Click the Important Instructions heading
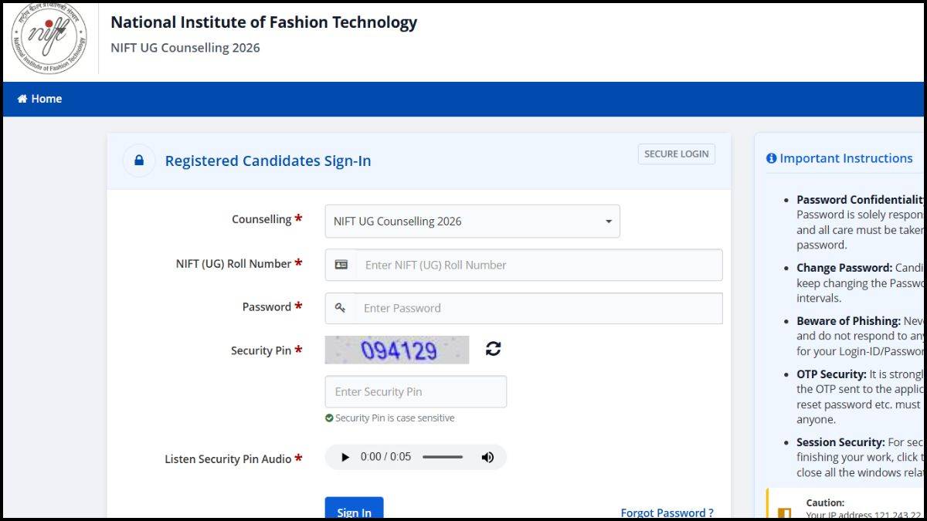Image resolution: width=927 pixels, height=521 pixels. click(846, 158)
